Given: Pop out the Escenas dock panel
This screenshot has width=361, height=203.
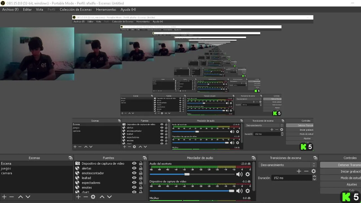Looking at the screenshot, I should tap(71, 158).
